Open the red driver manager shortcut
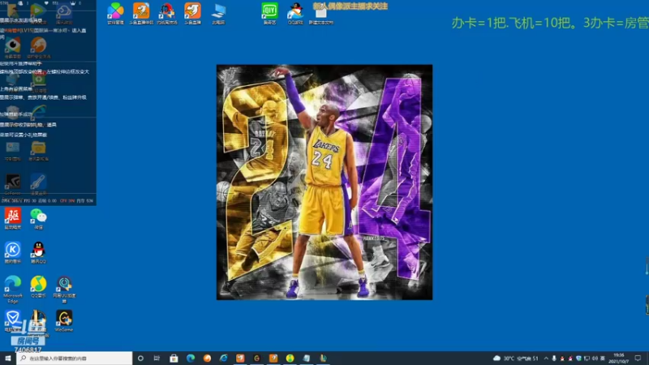The width and height of the screenshot is (649, 365). (x=13, y=219)
